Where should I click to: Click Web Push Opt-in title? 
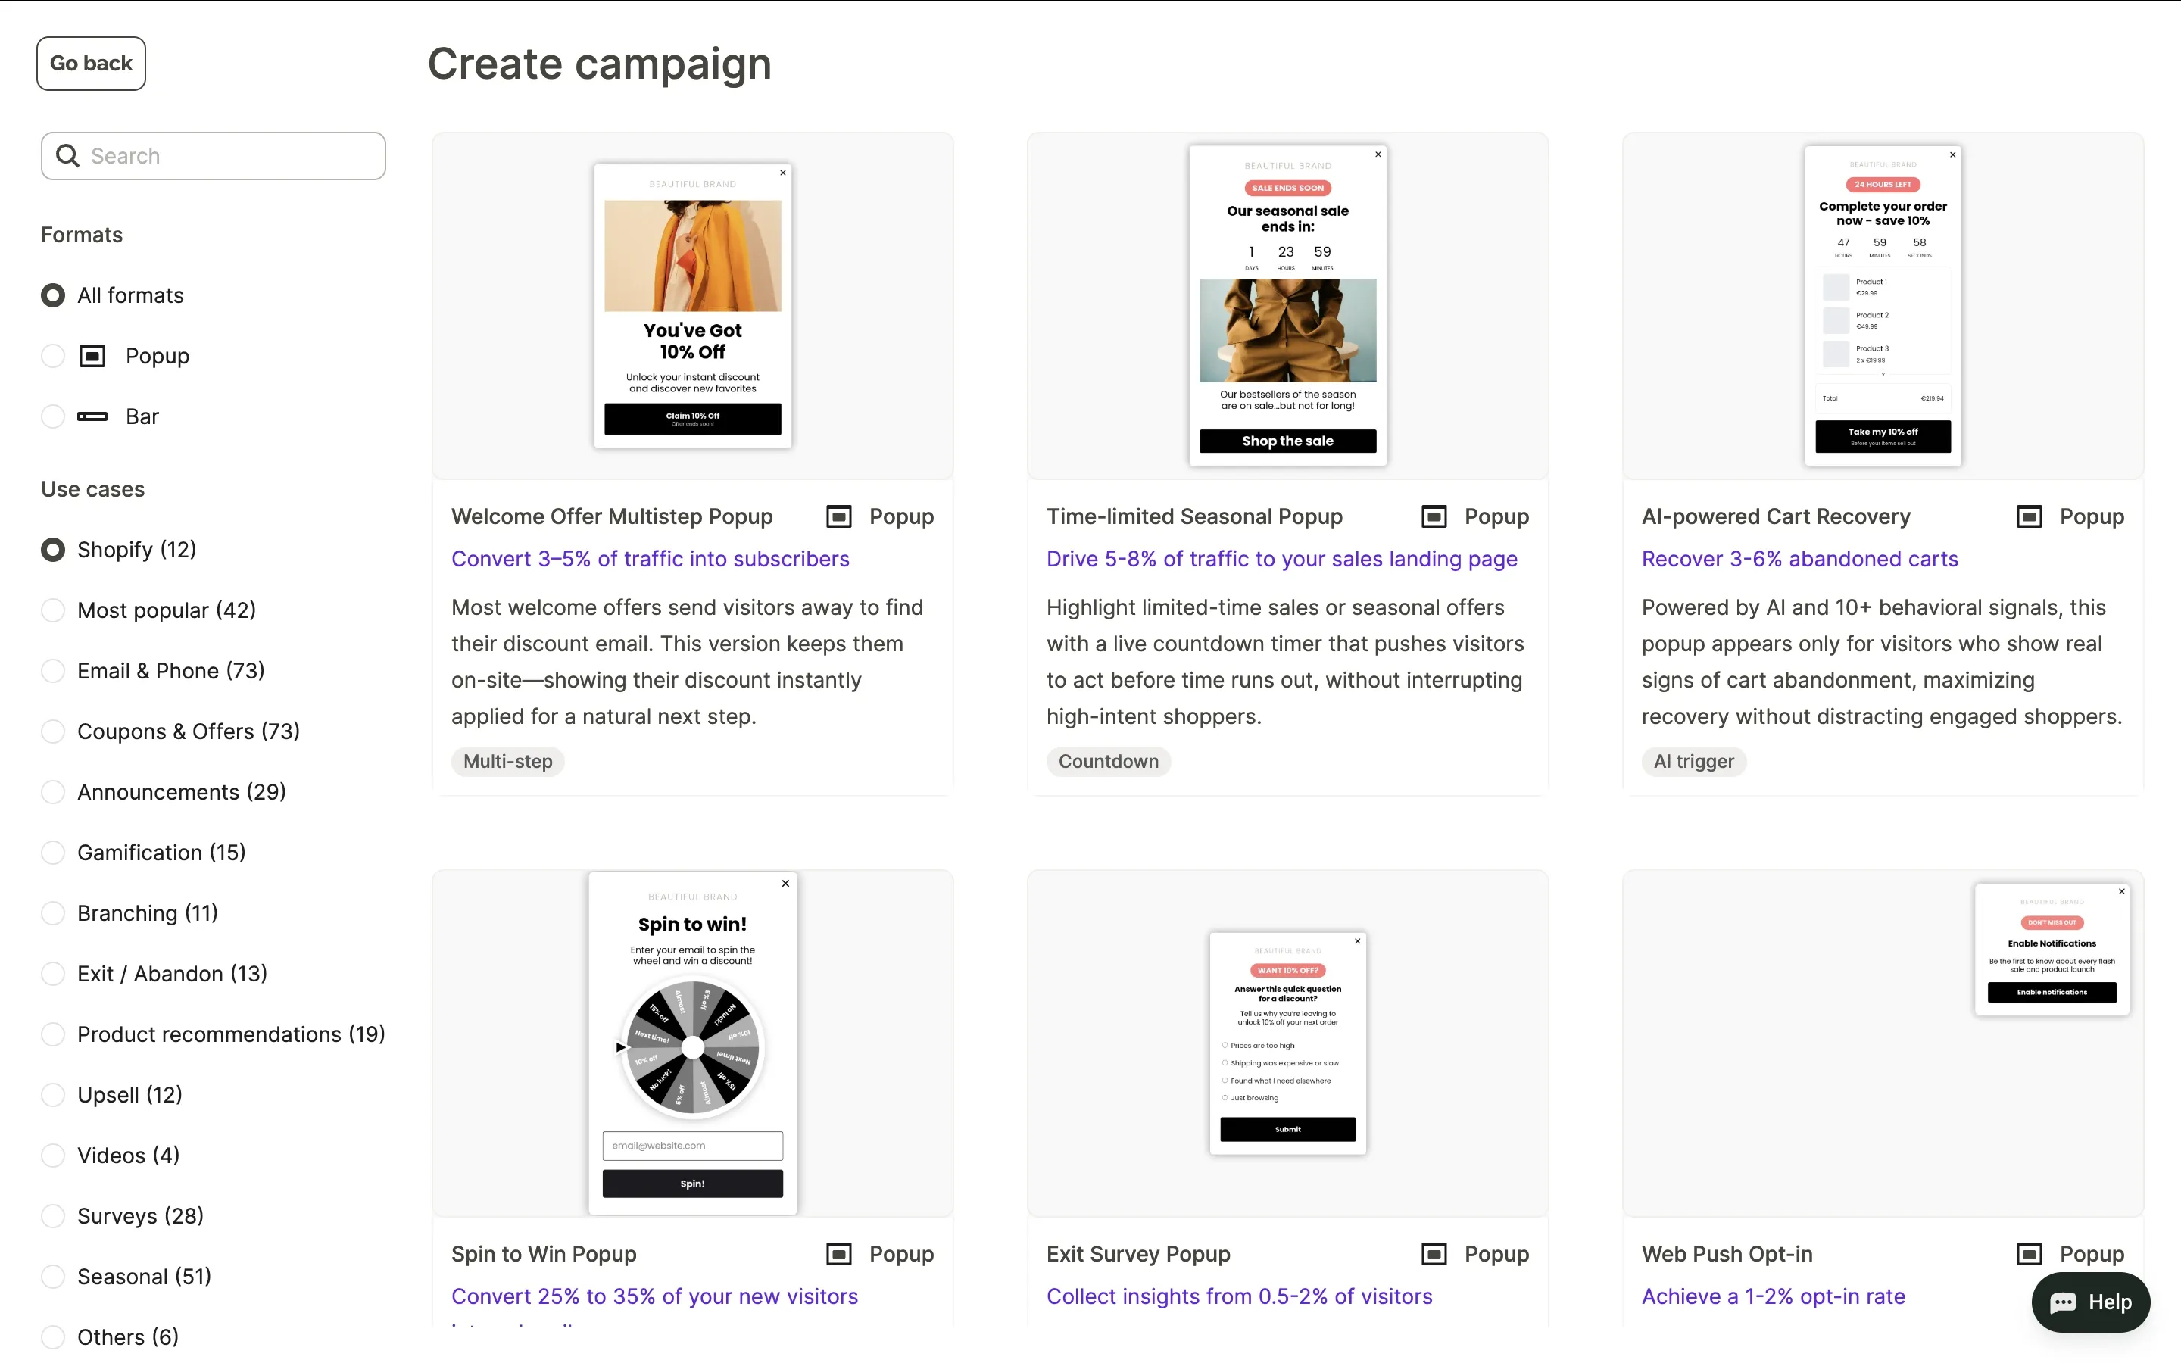pos(1727,1254)
